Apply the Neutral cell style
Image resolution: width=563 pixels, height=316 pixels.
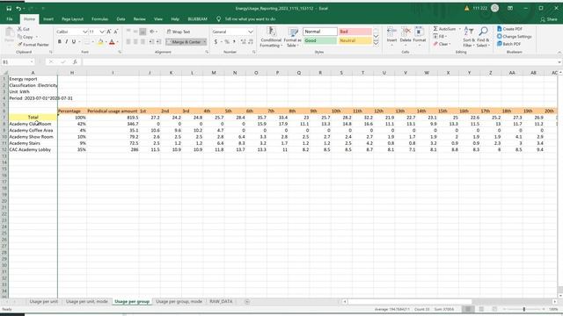pyautogui.click(x=355, y=40)
